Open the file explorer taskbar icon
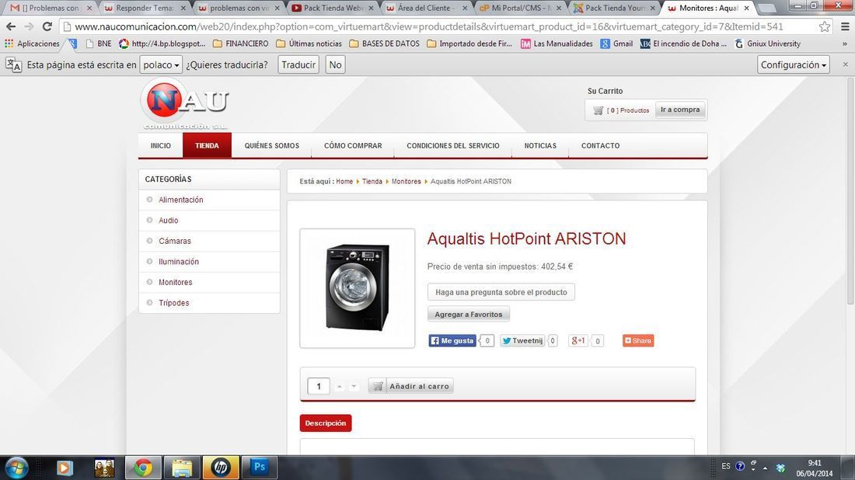This screenshot has height=480, width=855. click(x=182, y=468)
